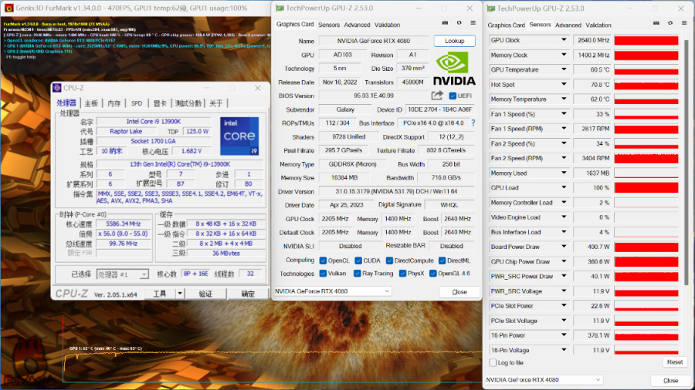695x390 pixels.
Task: Click Fan 2 Speed (RPM) sensor graph
Action: tap(646, 158)
